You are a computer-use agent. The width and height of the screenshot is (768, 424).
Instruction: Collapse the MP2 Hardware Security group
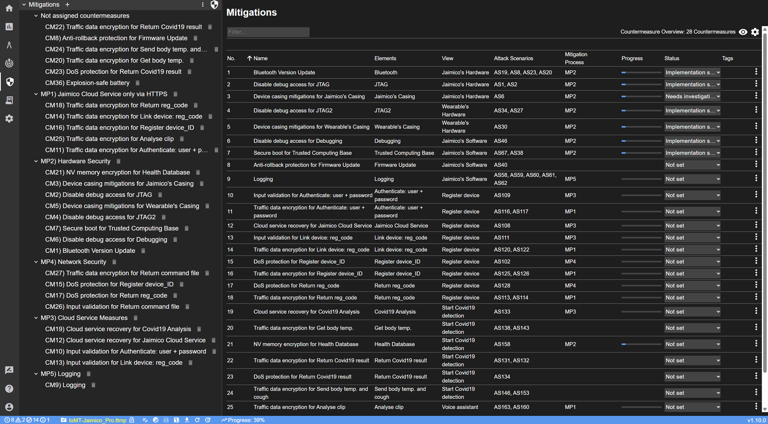(x=36, y=161)
